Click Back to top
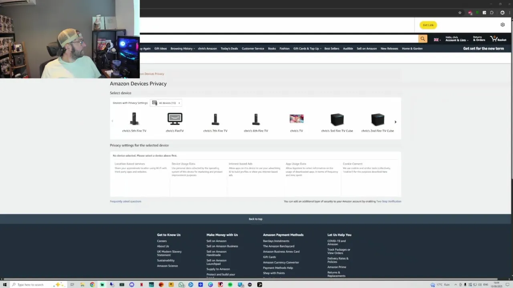This screenshot has height=288, width=513. coord(255,219)
